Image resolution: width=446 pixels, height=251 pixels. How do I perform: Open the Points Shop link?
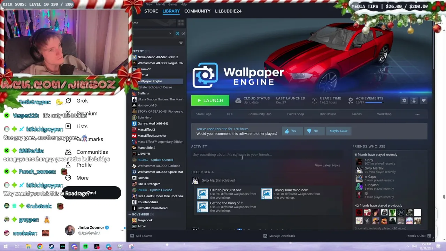[x=295, y=114]
